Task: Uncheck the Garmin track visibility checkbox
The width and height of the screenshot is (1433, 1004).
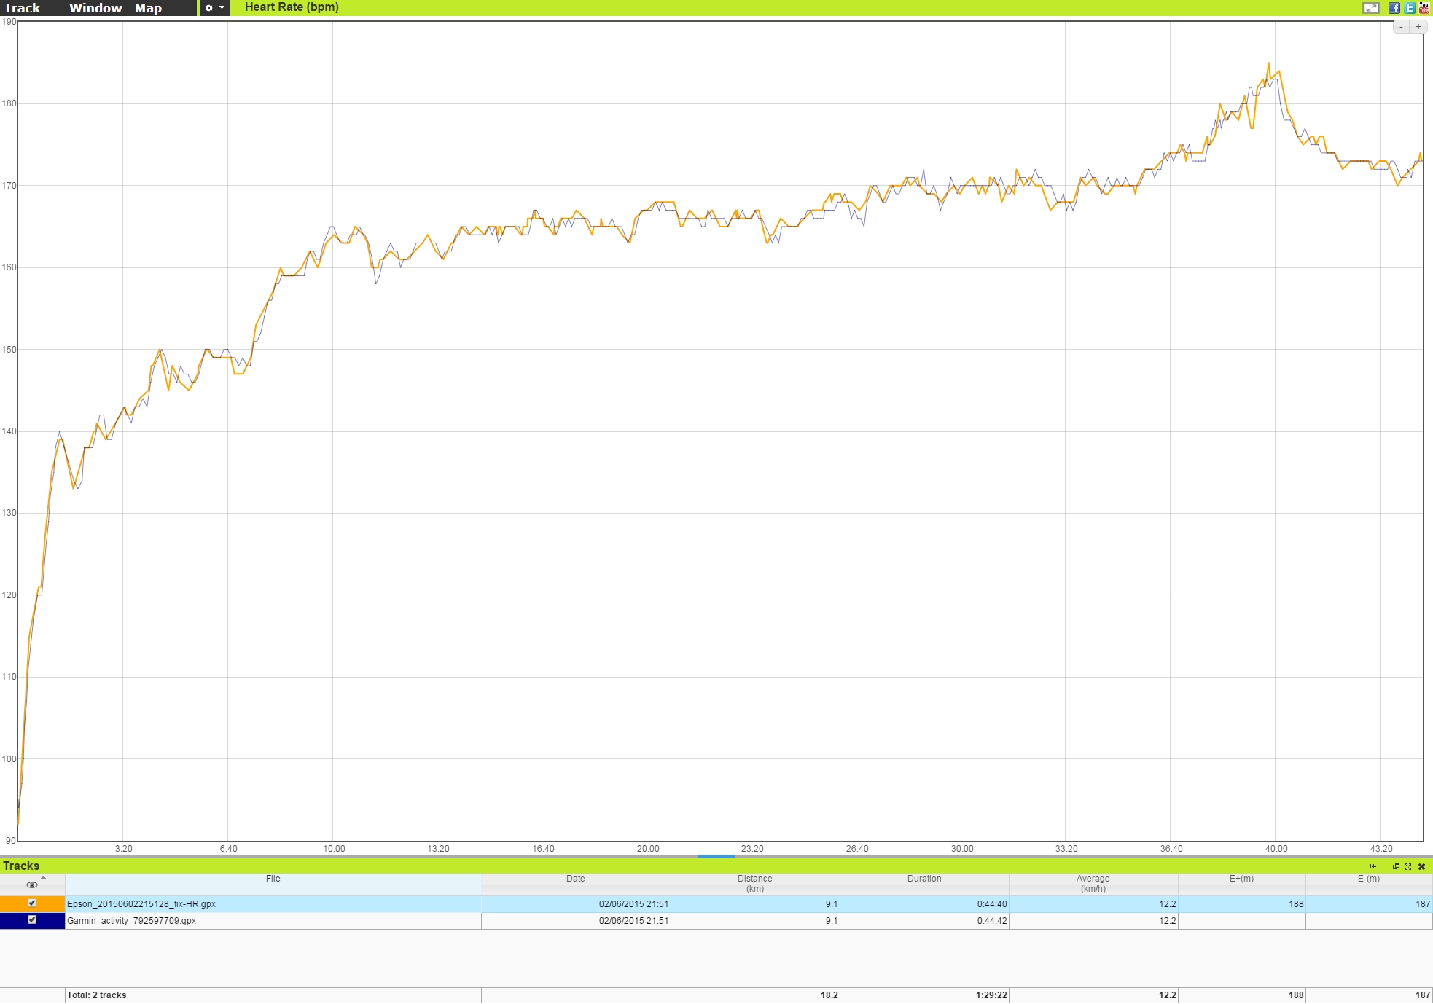Action: [x=32, y=920]
